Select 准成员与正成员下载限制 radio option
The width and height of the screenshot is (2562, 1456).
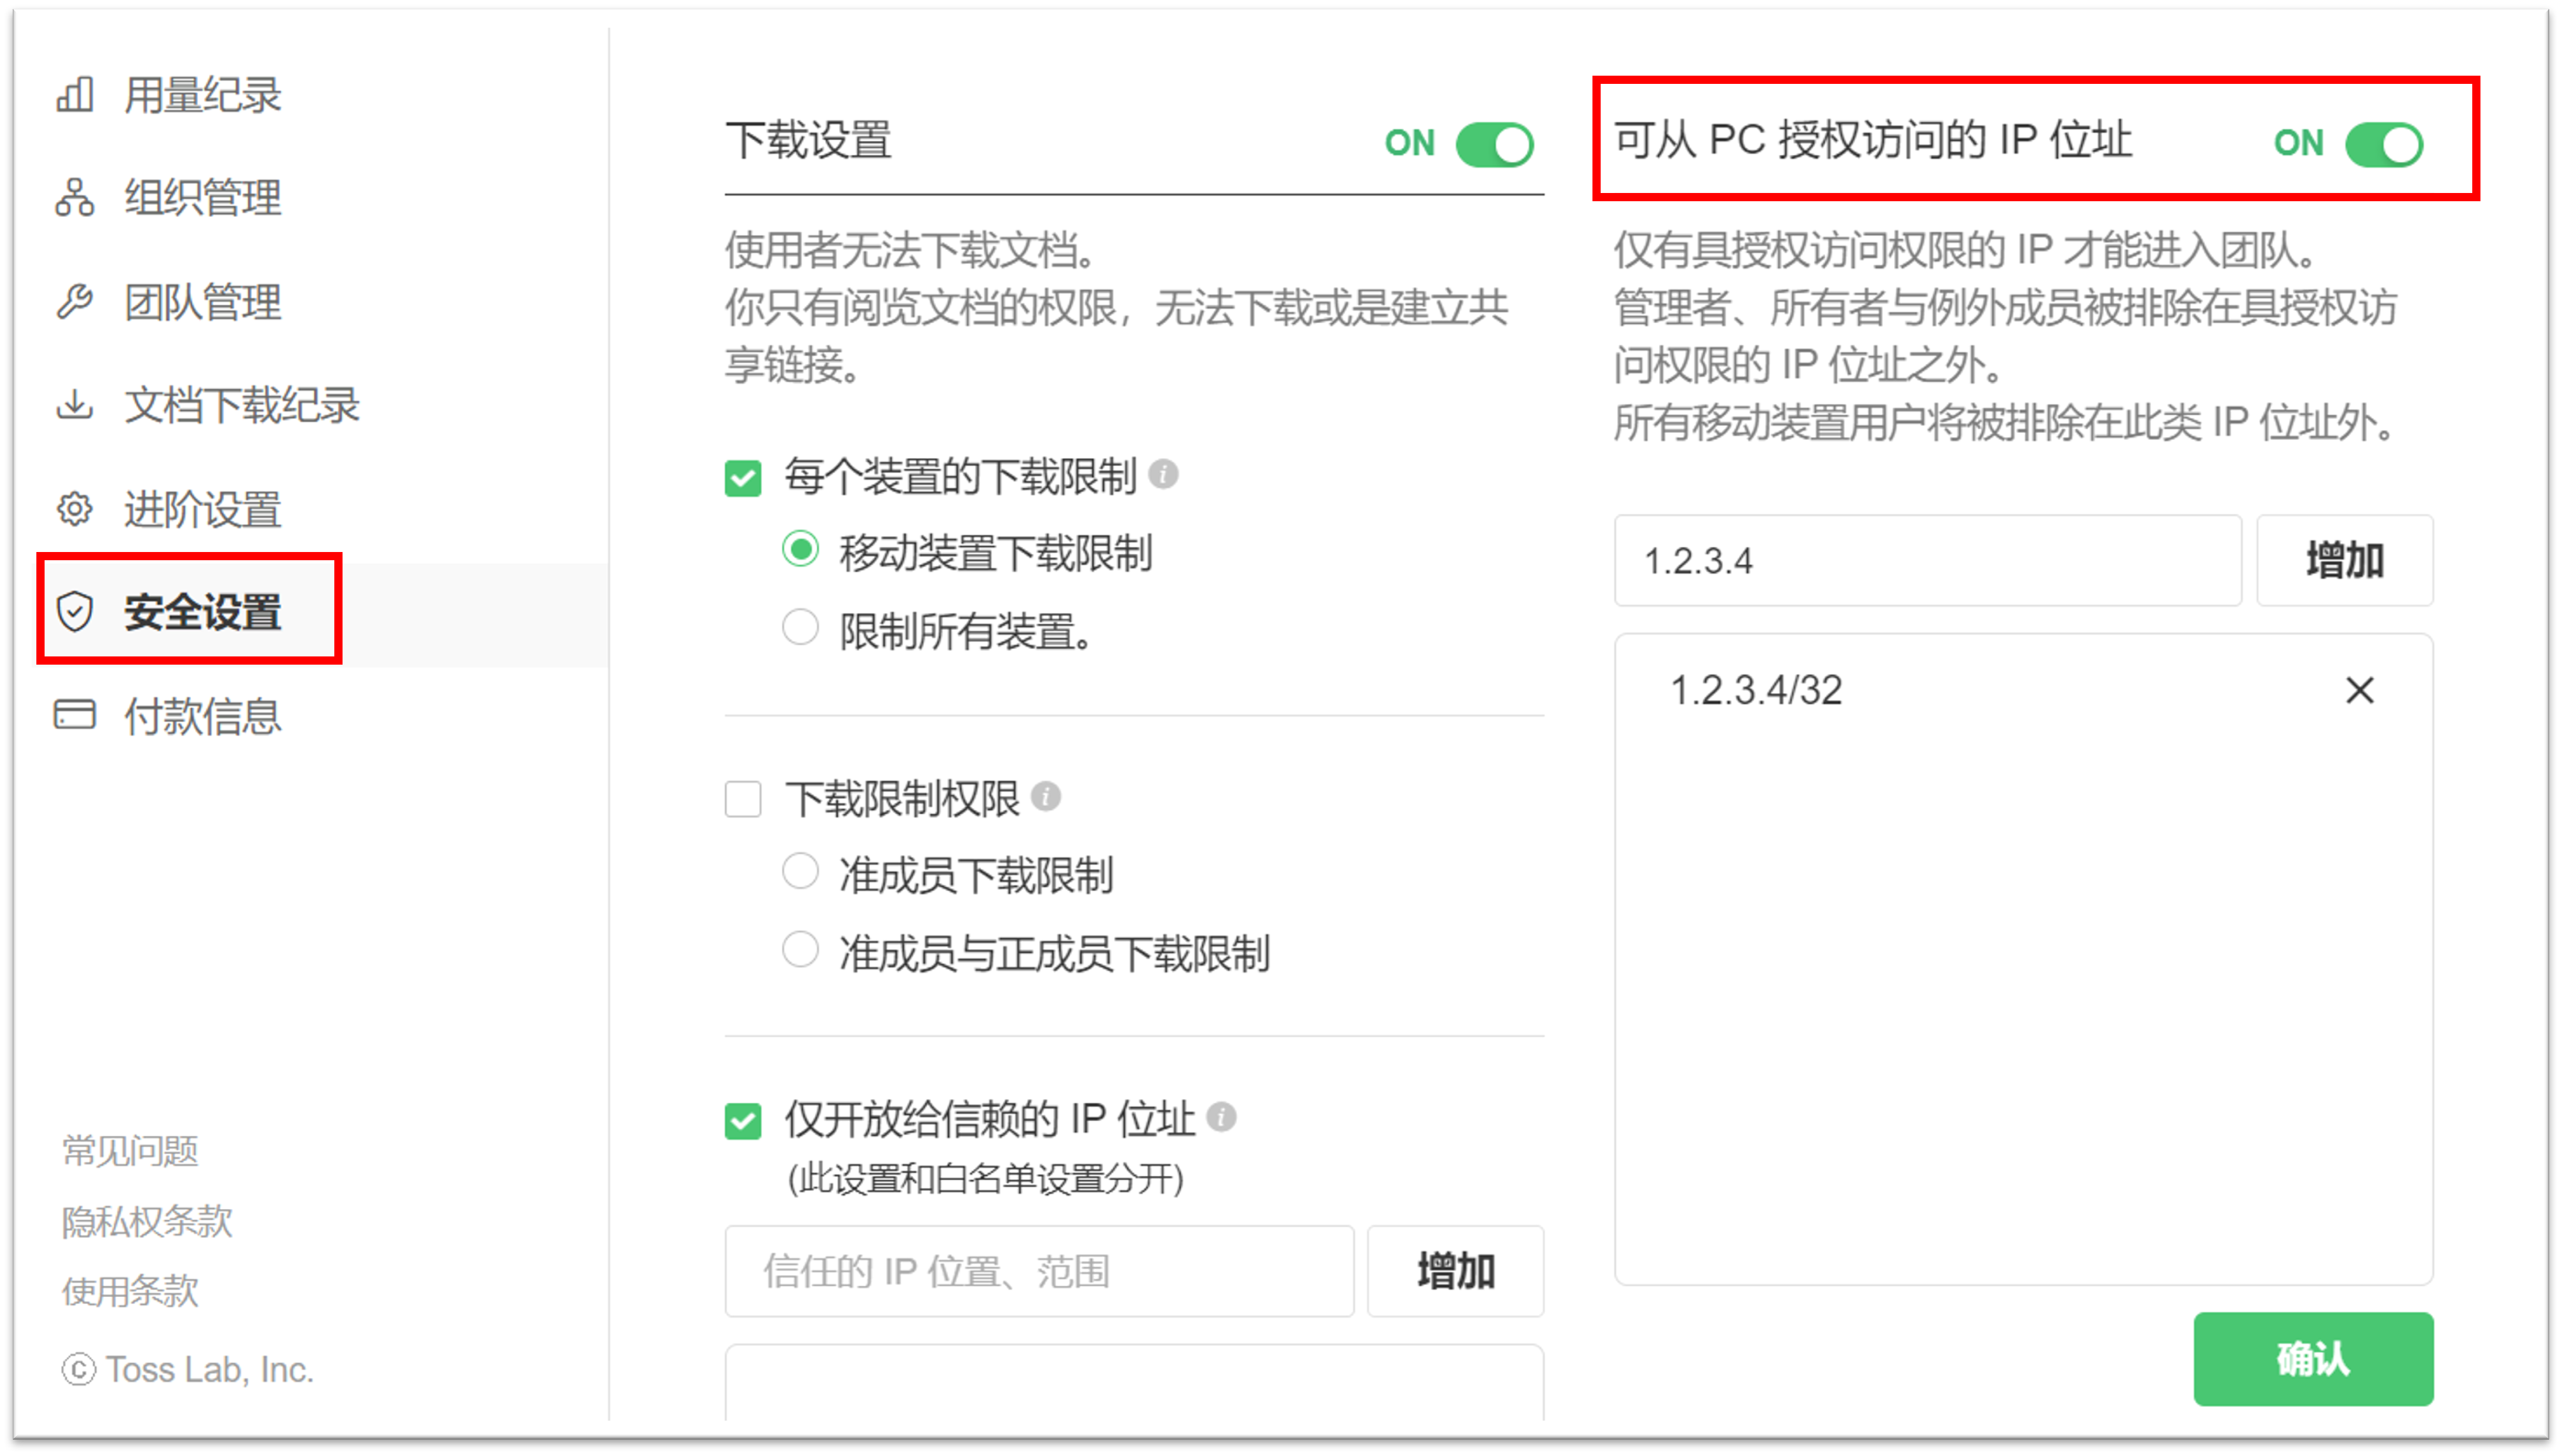799,950
